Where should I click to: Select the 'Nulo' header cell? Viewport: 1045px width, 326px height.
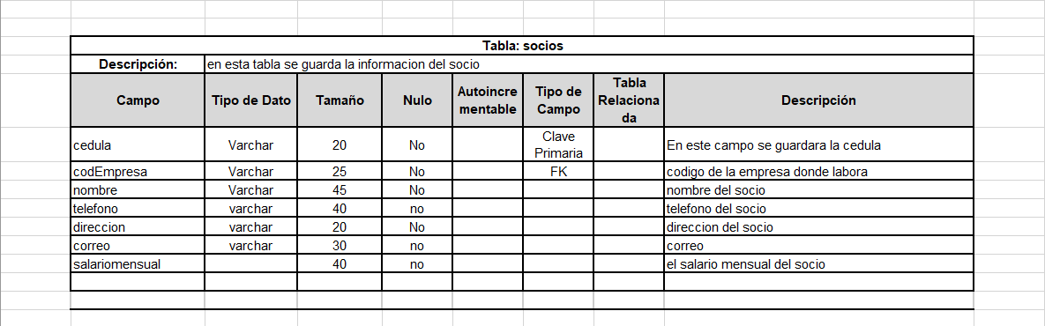tap(417, 100)
